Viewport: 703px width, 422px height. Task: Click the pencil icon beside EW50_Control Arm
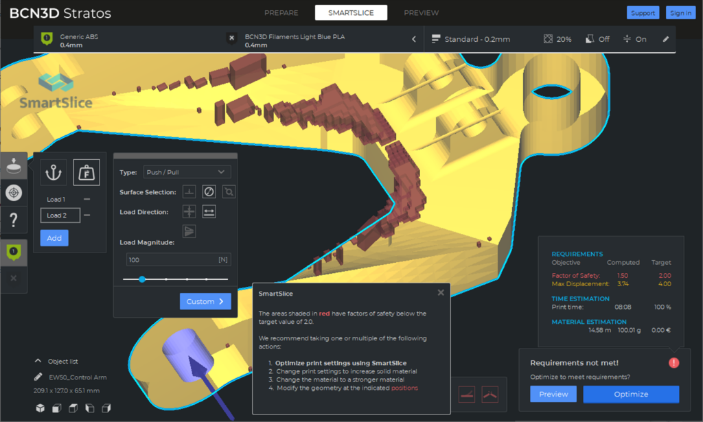coord(38,377)
